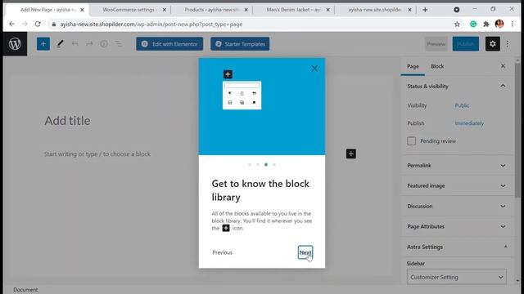Open the block inserter plus button in toolbar
The height and width of the screenshot is (294, 524).
[x=43, y=43]
